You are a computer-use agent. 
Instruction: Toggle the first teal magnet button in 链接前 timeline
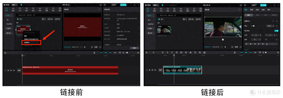(x=101, y=53)
